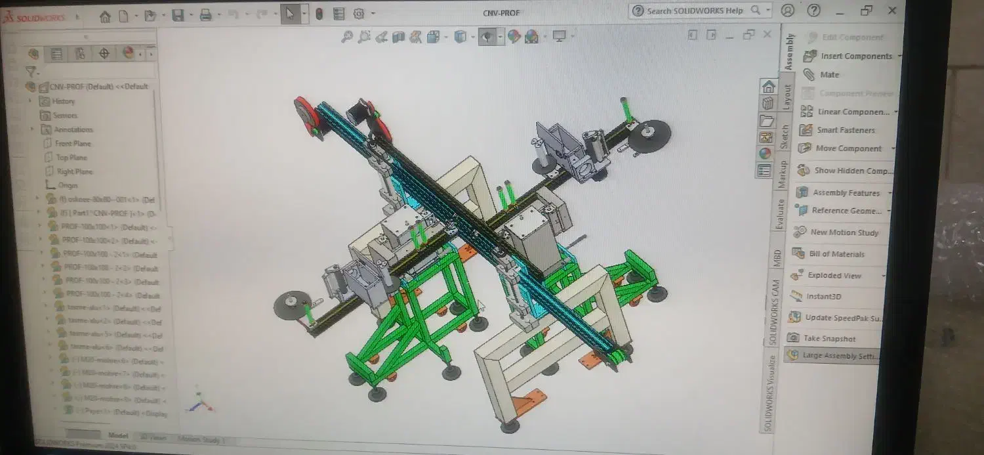
Task: Click the Mate command
Action: click(x=822, y=75)
